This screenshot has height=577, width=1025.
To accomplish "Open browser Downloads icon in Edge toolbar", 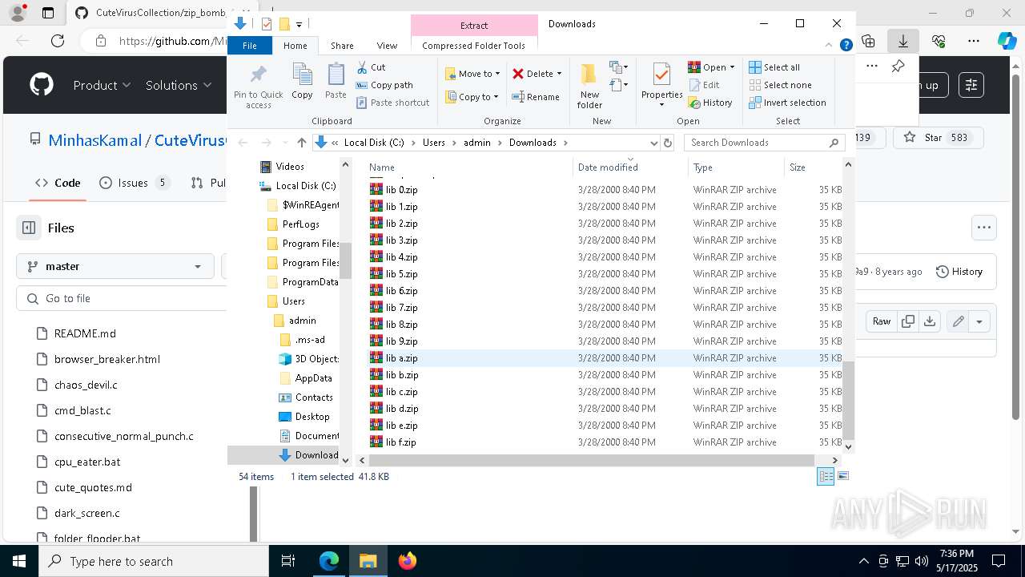I will click(x=903, y=41).
